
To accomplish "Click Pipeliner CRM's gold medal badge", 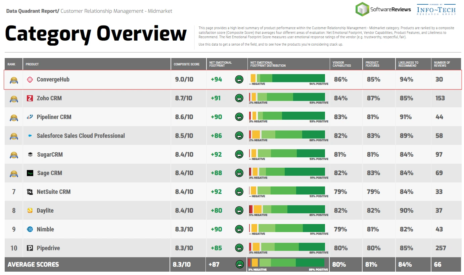I will click(14, 117).
